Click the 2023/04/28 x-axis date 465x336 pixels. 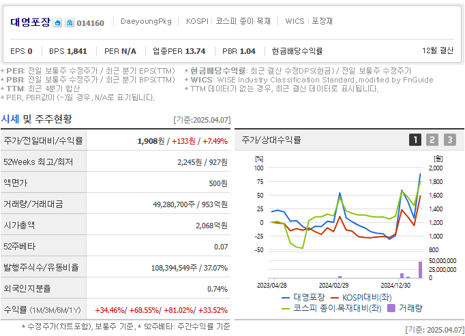(271, 286)
